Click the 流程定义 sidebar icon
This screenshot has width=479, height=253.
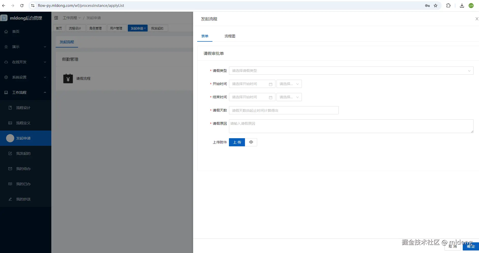[x=10, y=123]
